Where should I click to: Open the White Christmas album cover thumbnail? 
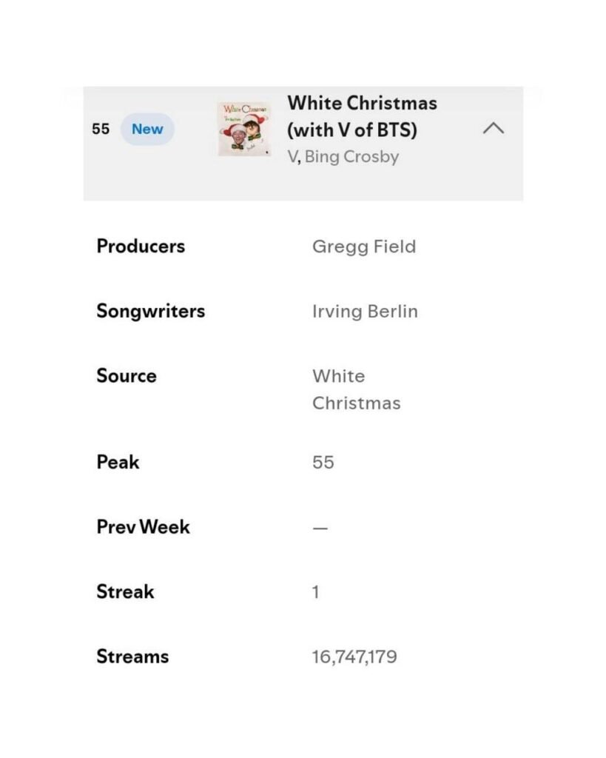pos(244,129)
